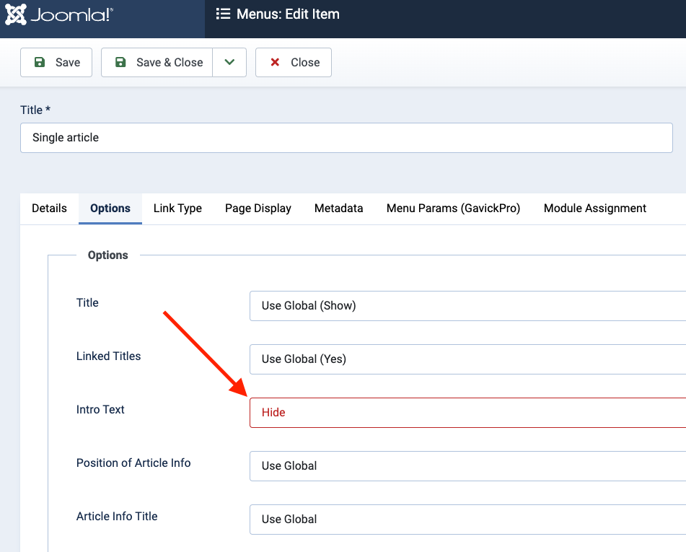Expand the Save & Close dropdown arrow
Image resolution: width=686 pixels, height=552 pixels.
coord(229,63)
